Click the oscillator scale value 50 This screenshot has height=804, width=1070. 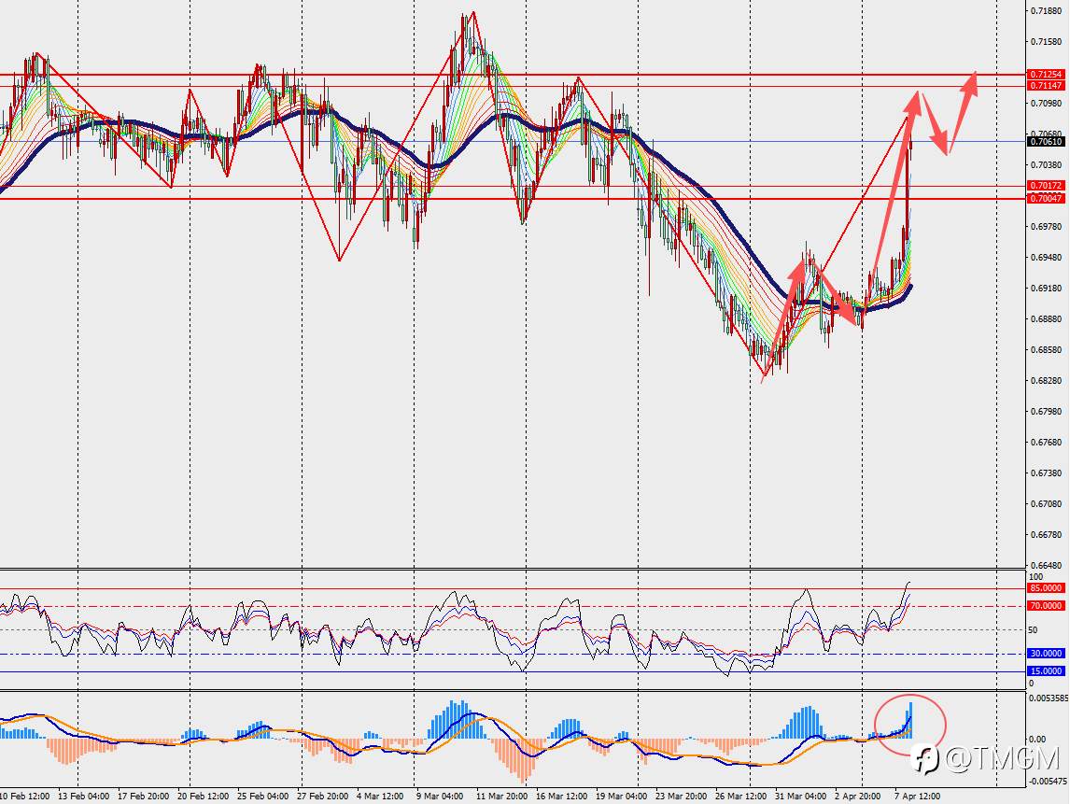coord(1034,630)
